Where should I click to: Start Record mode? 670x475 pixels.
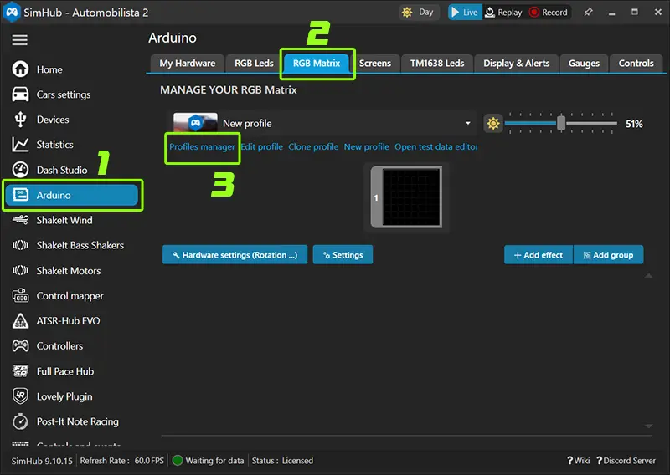pyautogui.click(x=549, y=12)
